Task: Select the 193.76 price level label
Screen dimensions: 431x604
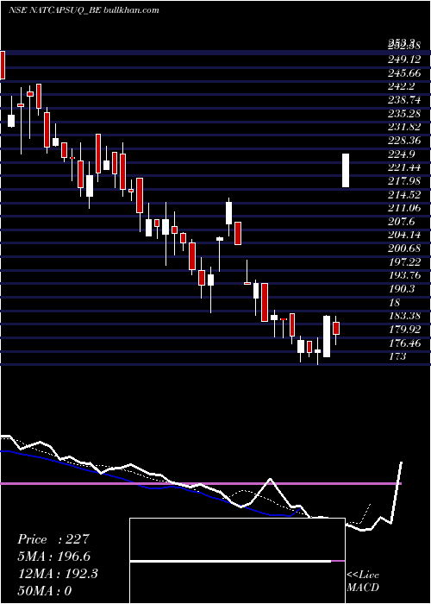Action: (404, 275)
